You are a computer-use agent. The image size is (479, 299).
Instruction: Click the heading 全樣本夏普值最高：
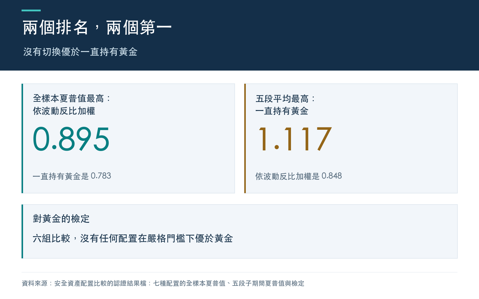click(x=72, y=98)
